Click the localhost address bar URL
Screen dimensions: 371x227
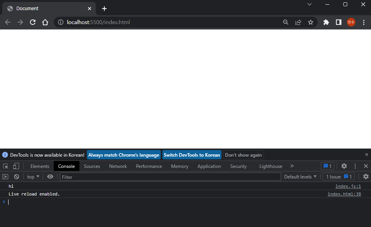coord(98,22)
